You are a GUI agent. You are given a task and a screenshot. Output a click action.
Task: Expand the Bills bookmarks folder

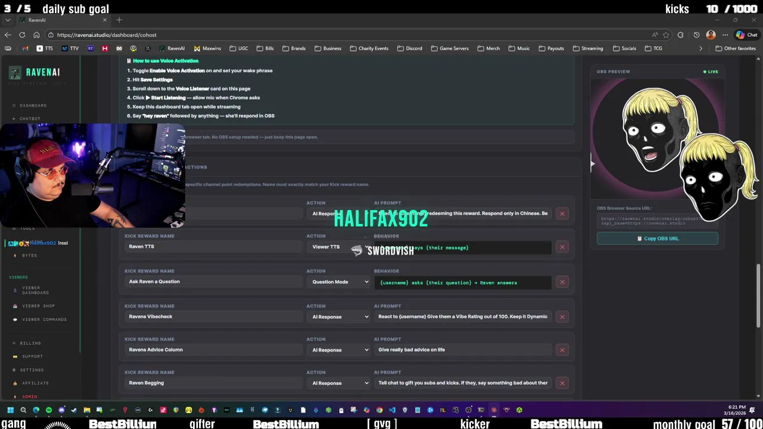tap(265, 48)
